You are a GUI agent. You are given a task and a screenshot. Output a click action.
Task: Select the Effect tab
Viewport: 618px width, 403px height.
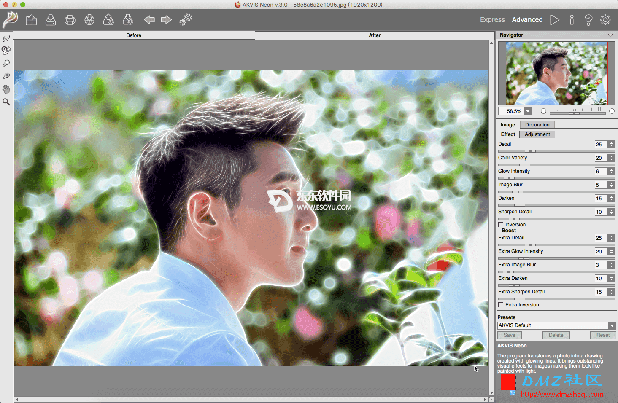pyautogui.click(x=508, y=134)
